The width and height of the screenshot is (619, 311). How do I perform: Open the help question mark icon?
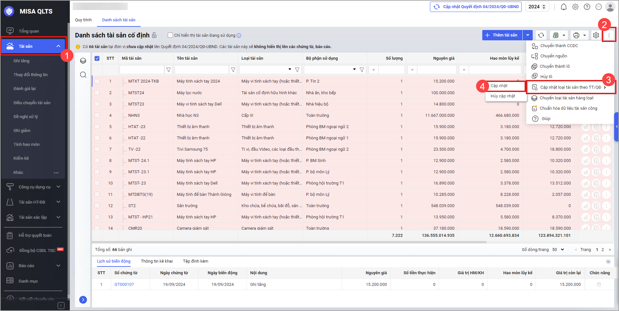(x=587, y=7)
